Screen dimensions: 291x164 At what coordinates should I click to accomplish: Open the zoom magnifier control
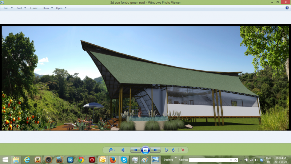tap(110, 150)
